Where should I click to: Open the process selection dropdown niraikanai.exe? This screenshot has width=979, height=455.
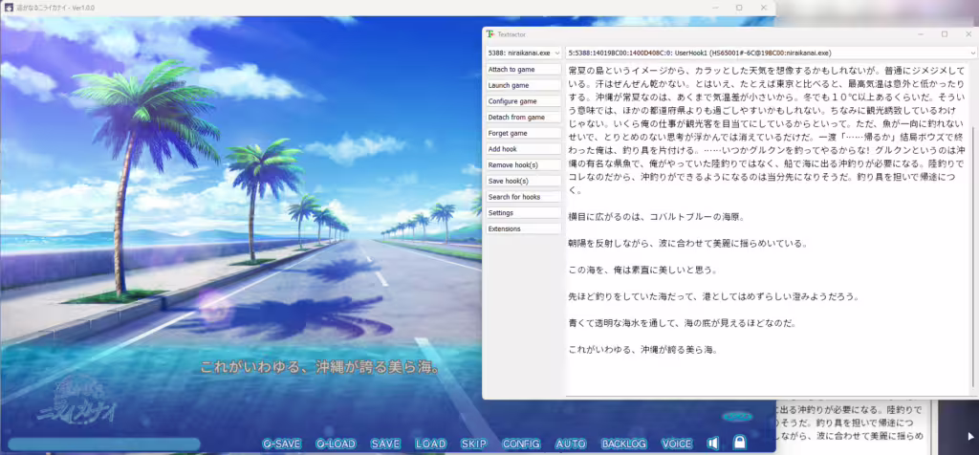pyautogui.click(x=524, y=54)
